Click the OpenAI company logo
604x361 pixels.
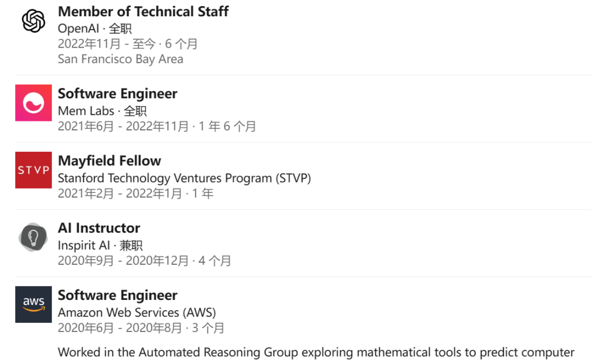pyautogui.click(x=34, y=22)
